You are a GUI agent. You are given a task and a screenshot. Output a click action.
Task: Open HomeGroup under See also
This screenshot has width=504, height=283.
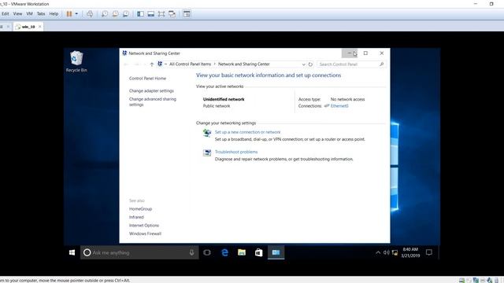[140, 209]
